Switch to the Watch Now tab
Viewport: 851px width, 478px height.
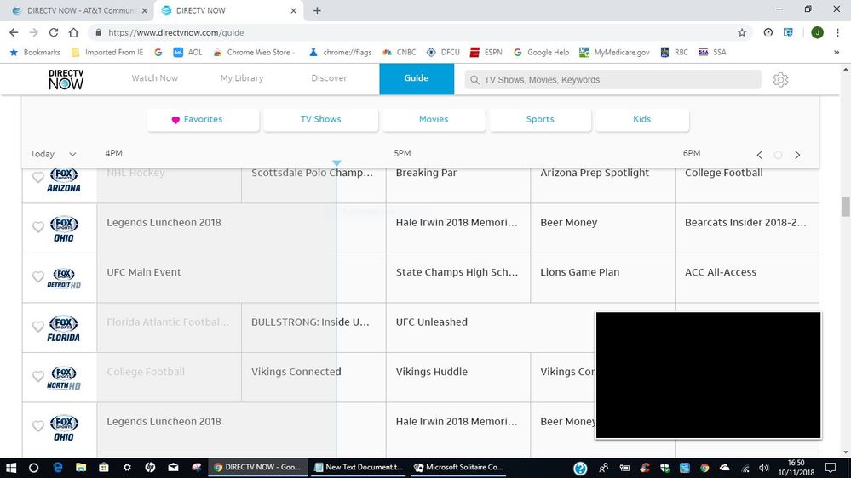155,78
